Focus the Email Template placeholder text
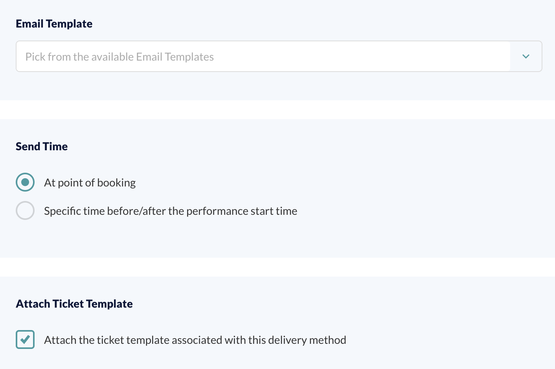Viewport: 555px width, 369px height. pos(119,57)
